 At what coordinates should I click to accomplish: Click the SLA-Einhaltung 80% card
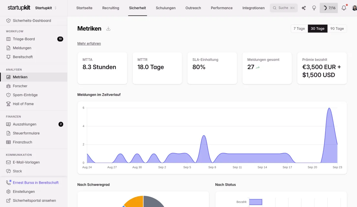click(x=212, y=68)
